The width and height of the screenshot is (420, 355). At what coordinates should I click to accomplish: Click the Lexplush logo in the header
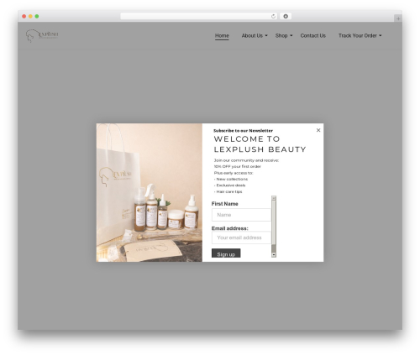[x=42, y=35]
